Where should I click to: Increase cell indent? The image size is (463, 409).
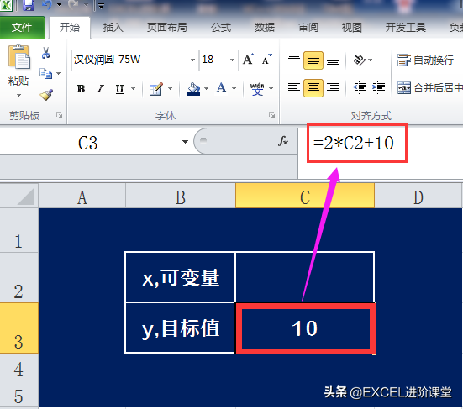(378, 88)
